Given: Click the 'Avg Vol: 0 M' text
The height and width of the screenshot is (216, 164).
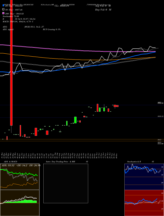Looking at the screenshot, I should point(103,6).
